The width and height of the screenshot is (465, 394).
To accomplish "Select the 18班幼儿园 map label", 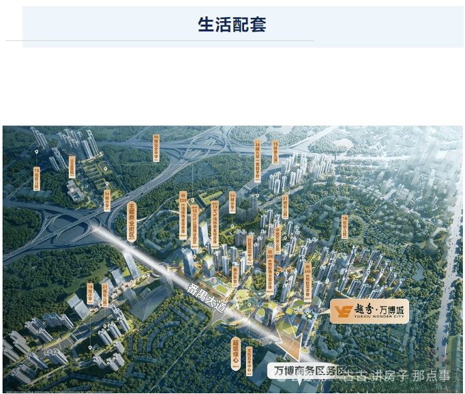I will 344,227.
